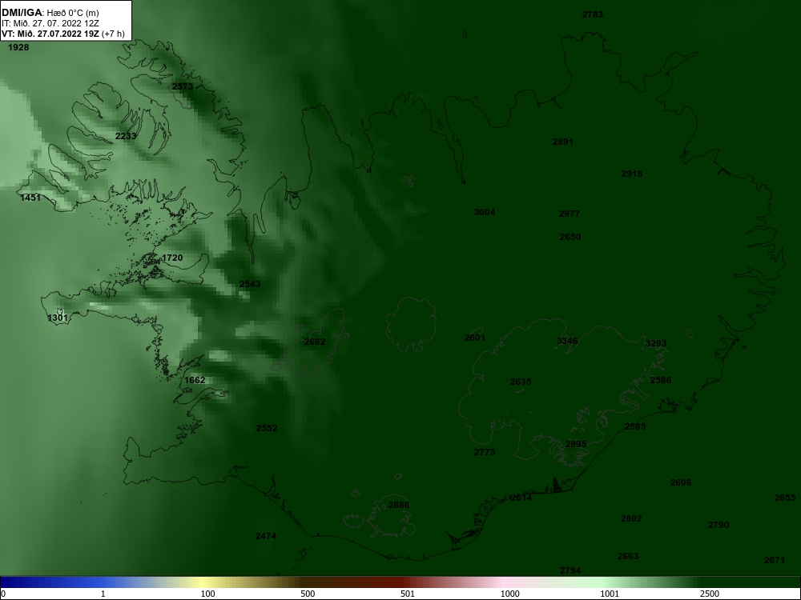Screen dimensions: 801x600
Task: Select the map value 2614
Action: pyautogui.click(x=521, y=498)
